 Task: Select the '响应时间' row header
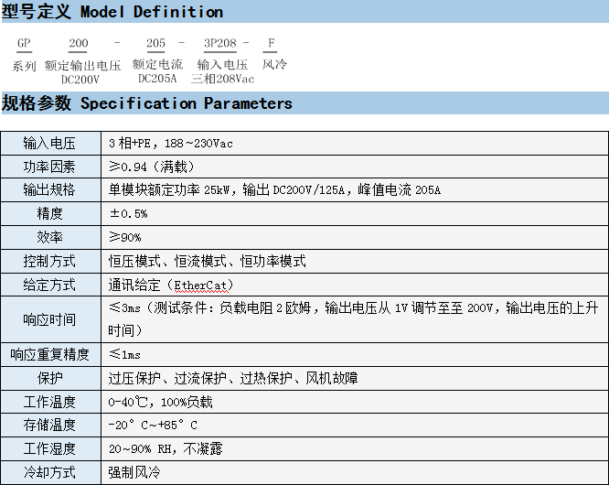click(51, 320)
